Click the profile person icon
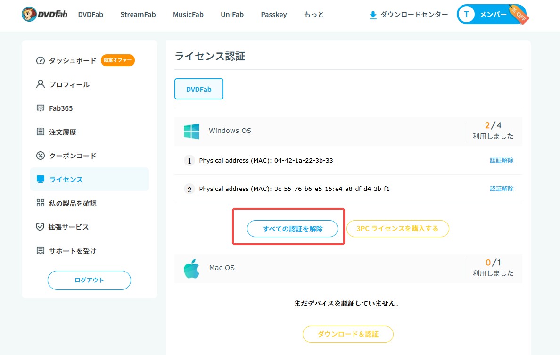Screen dimensions: 560x355 pyautogui.click(x=41, y=84)
